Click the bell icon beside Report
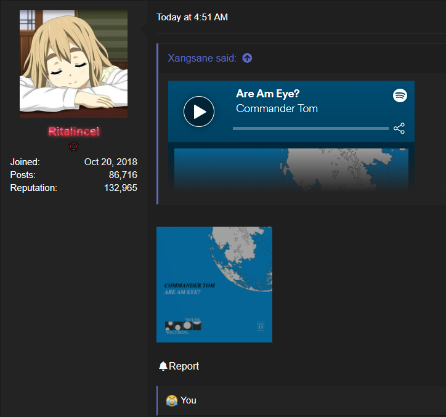This screenshot has width=446, height=417. (163, 366)
